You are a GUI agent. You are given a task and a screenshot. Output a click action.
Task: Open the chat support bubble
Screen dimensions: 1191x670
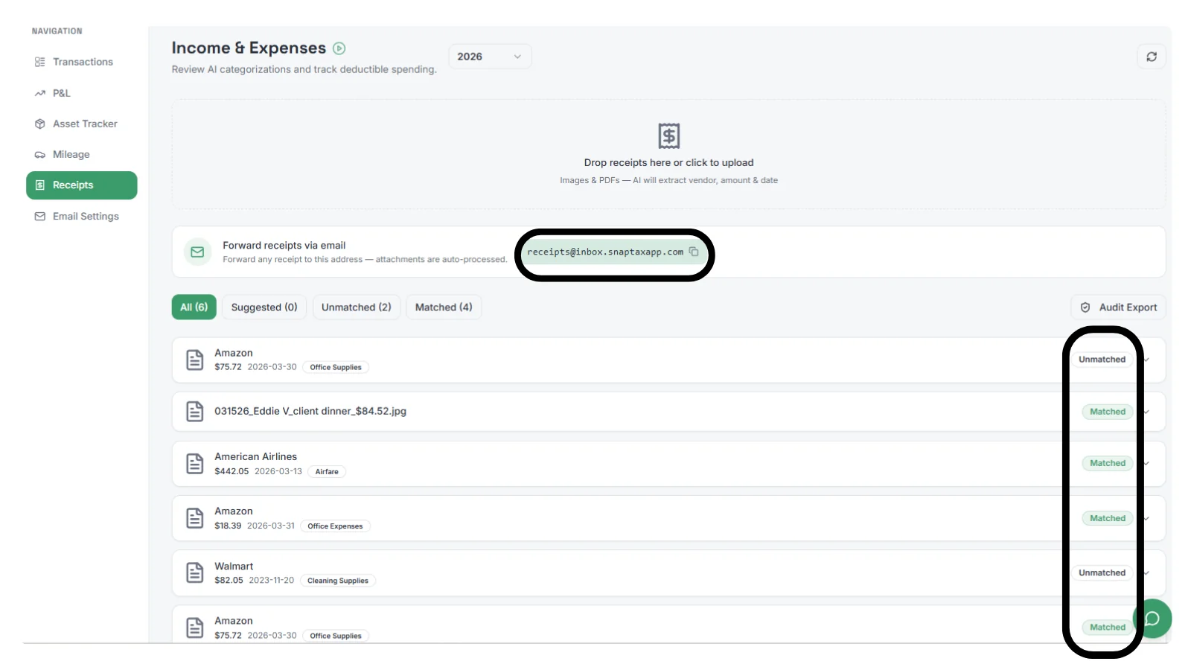1152,619
